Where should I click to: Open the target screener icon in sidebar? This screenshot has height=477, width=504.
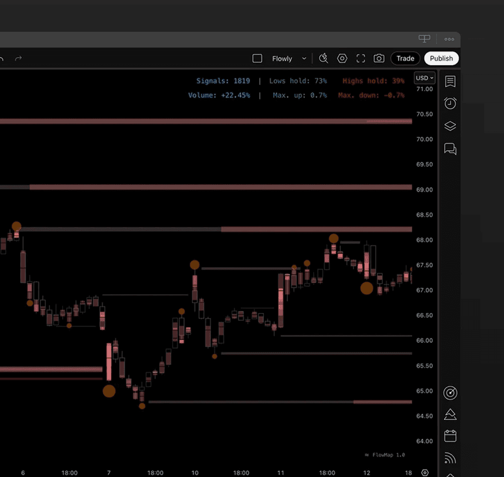(450, 393)
